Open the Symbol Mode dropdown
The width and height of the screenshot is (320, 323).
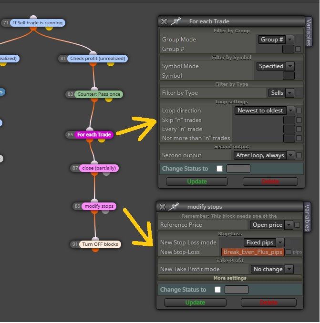pyautogui.click(x=276, y=66)
